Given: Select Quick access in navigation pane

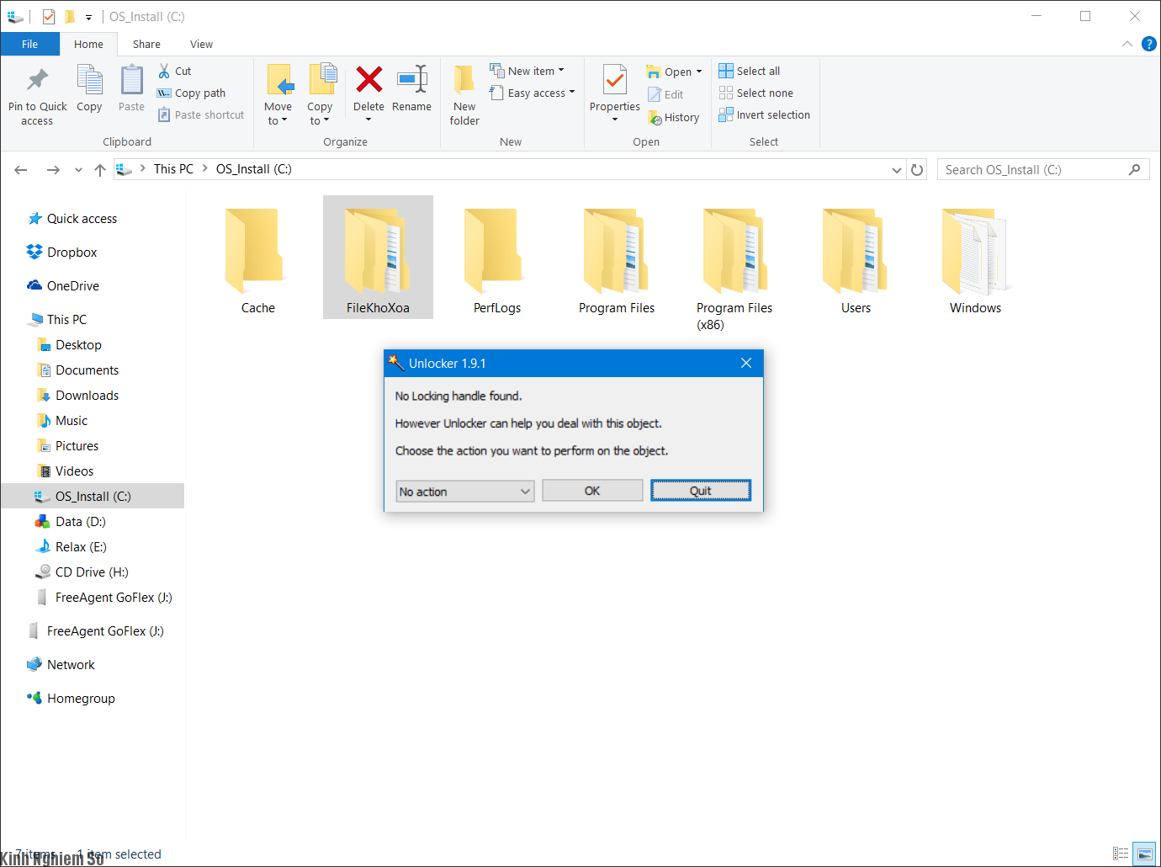Looking at the screenshot, I should coord(82,219).
